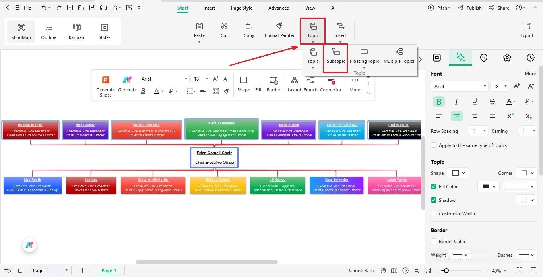Switch to Slides view
543x277 pixels.
pyautogui.click(x=105, y=32)
